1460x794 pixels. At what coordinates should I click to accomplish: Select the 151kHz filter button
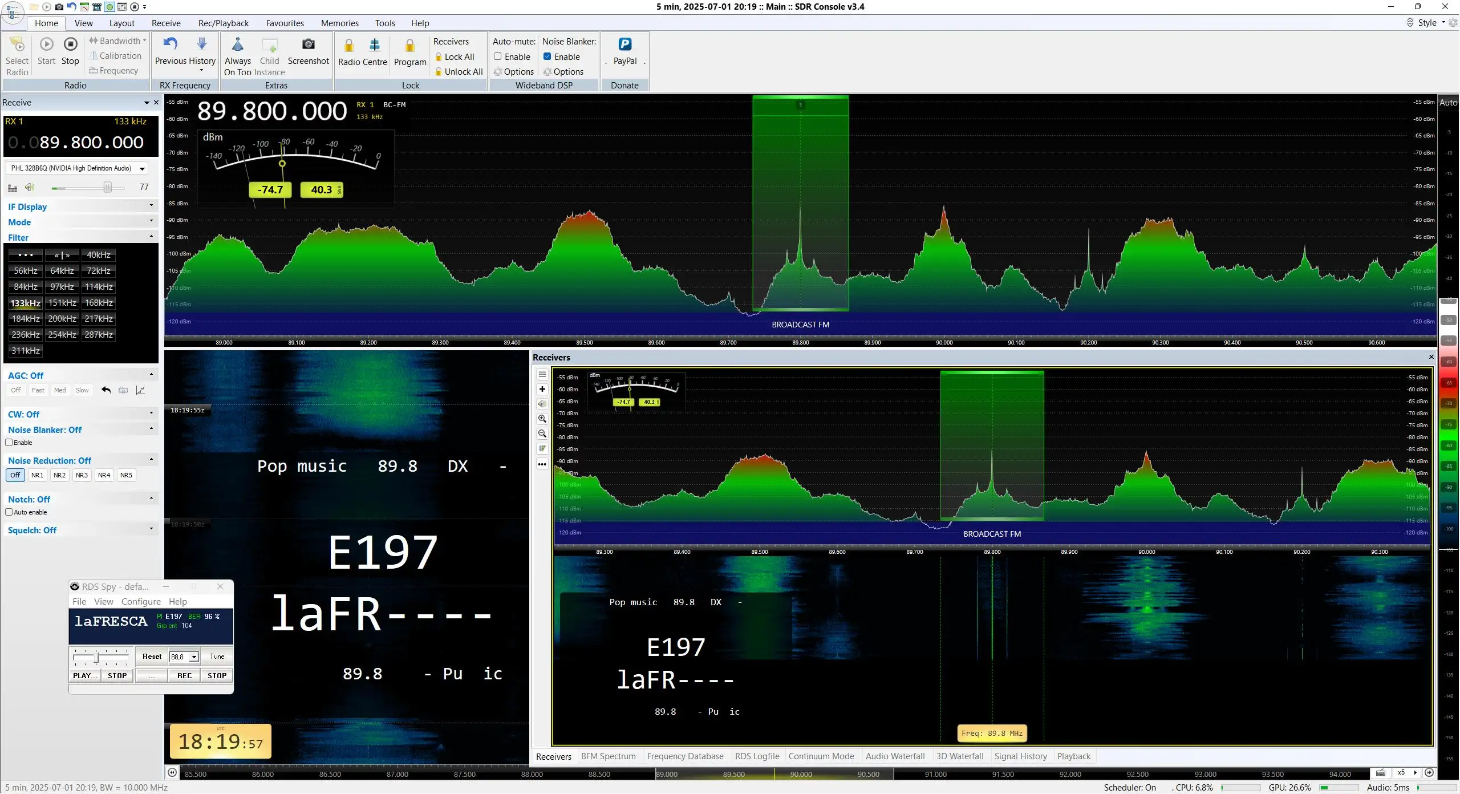coord(62,303)
